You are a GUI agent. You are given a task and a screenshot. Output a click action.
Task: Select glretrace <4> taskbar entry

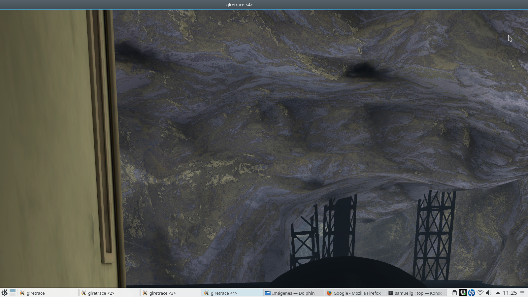tap(232, 293)
